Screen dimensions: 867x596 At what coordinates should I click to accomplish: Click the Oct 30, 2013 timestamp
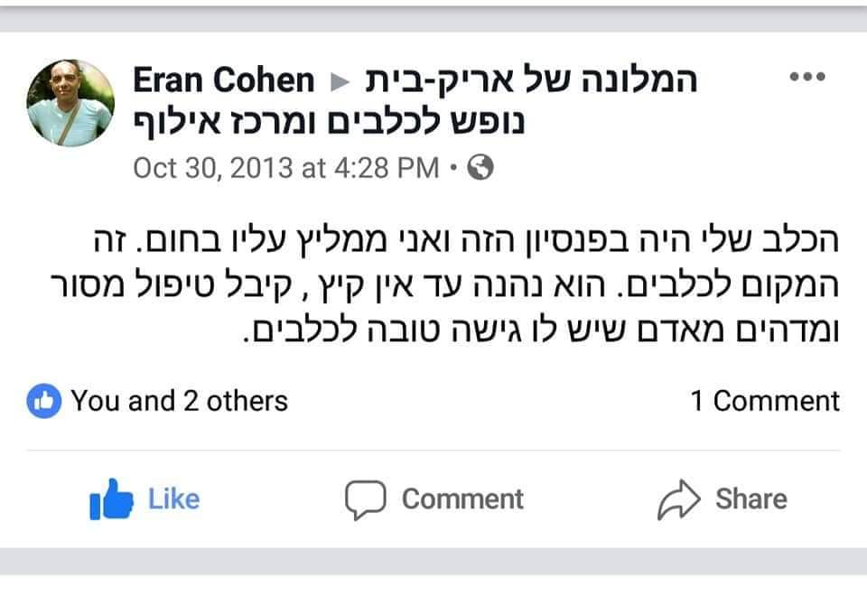click(285, 168)
